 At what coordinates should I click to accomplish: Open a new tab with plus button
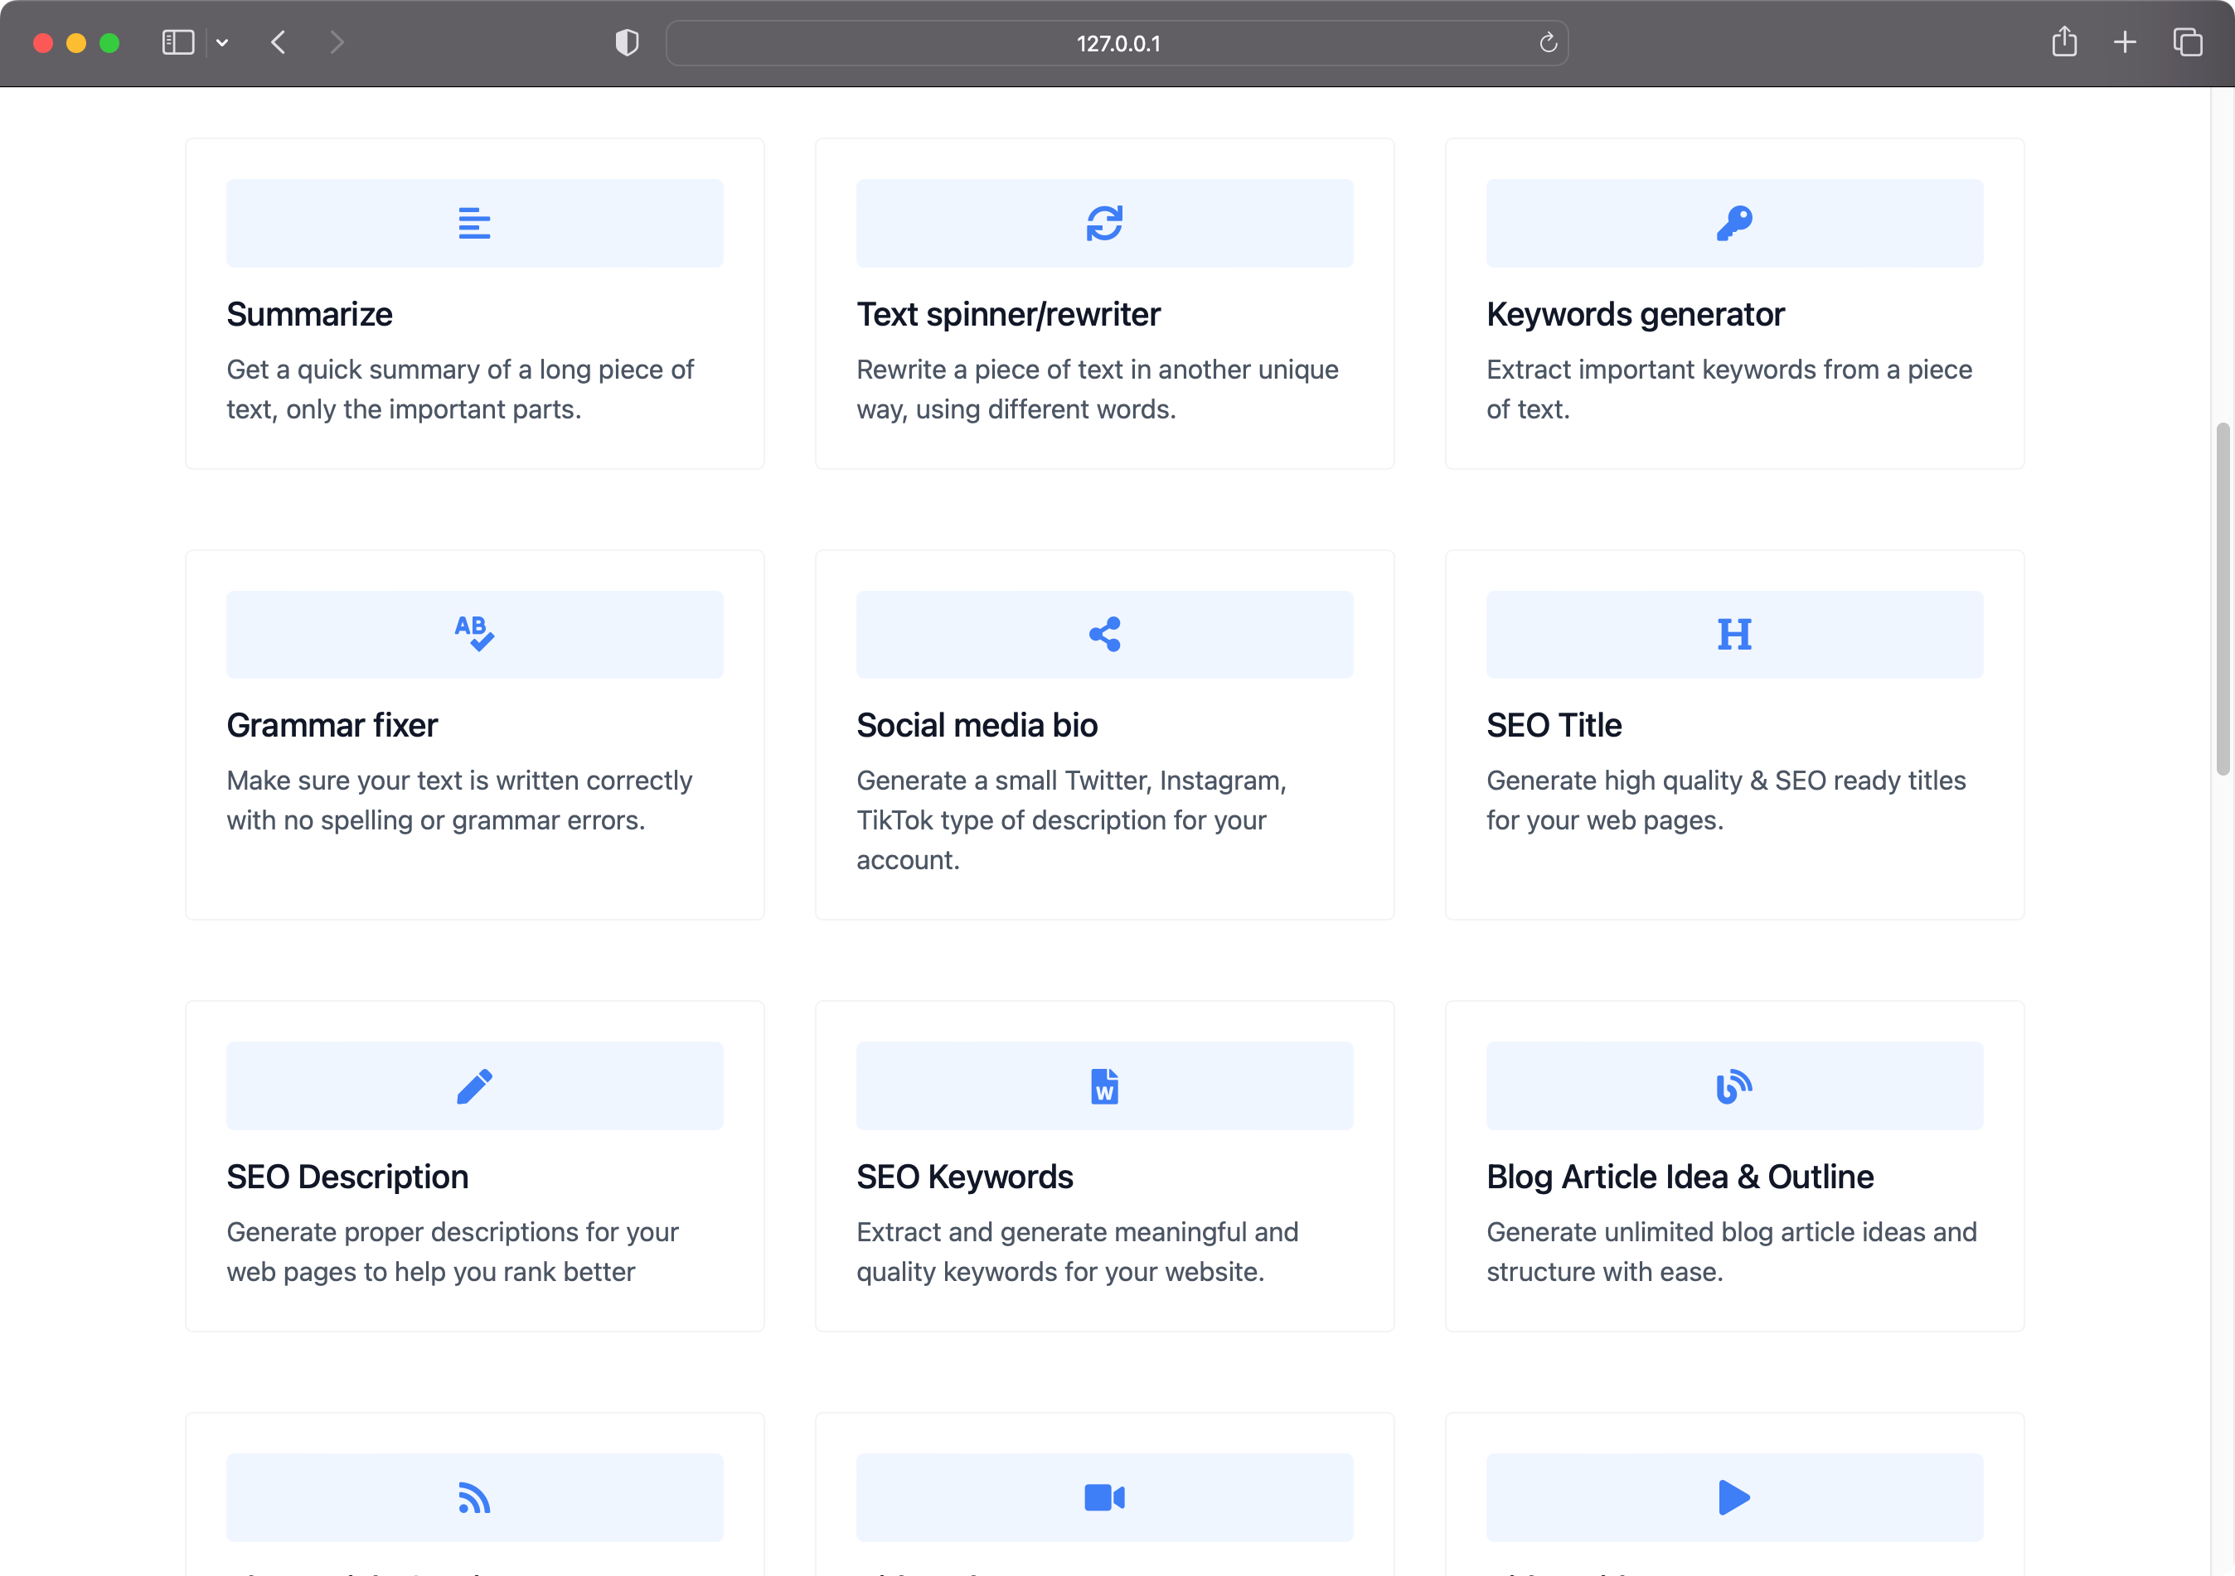[2125, 43]
